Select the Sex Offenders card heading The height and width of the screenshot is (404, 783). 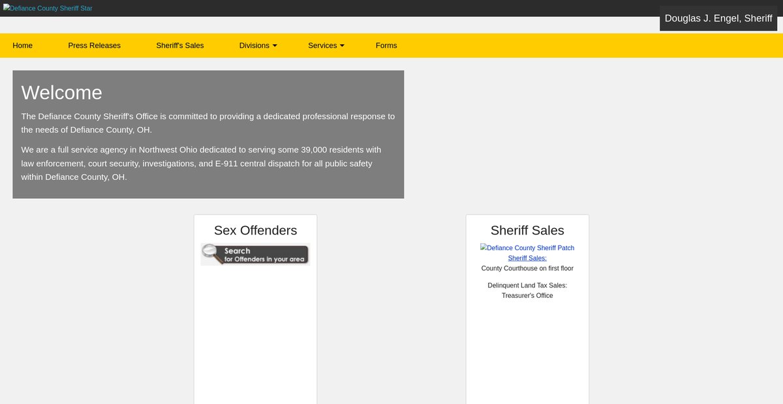coord(255,230)
